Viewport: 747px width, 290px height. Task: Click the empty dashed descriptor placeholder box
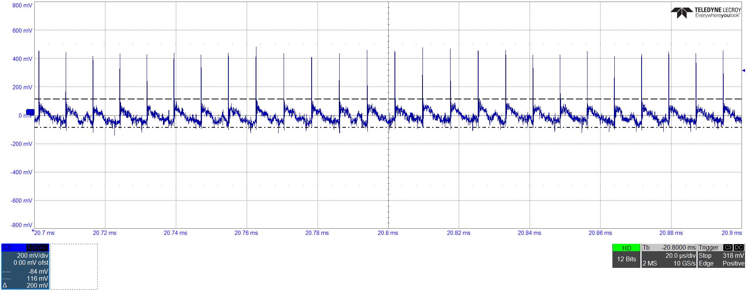(x=74, y=266)
